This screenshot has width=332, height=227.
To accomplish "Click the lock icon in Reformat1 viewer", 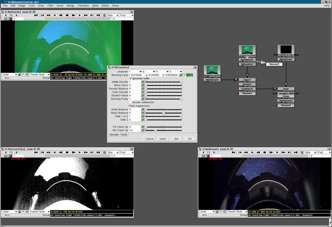I will 104,15.
